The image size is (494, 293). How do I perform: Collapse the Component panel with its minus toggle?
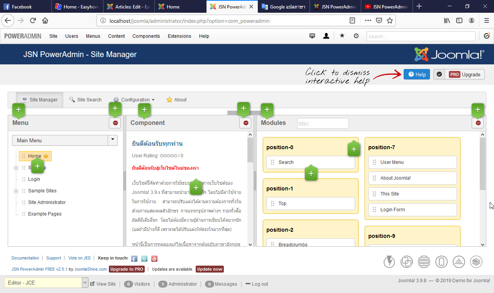pos(245,123)
